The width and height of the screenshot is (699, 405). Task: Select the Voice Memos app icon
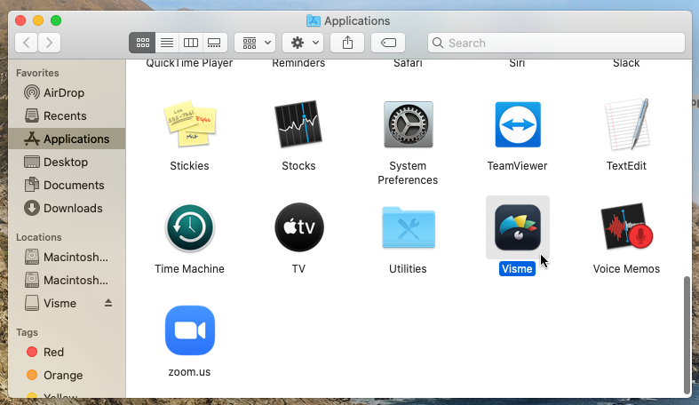point(626,226)
